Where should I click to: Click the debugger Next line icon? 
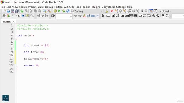(121, 11)
